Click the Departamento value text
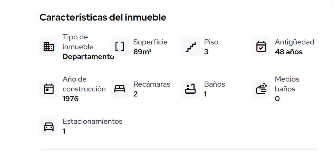 click(88, 57)
